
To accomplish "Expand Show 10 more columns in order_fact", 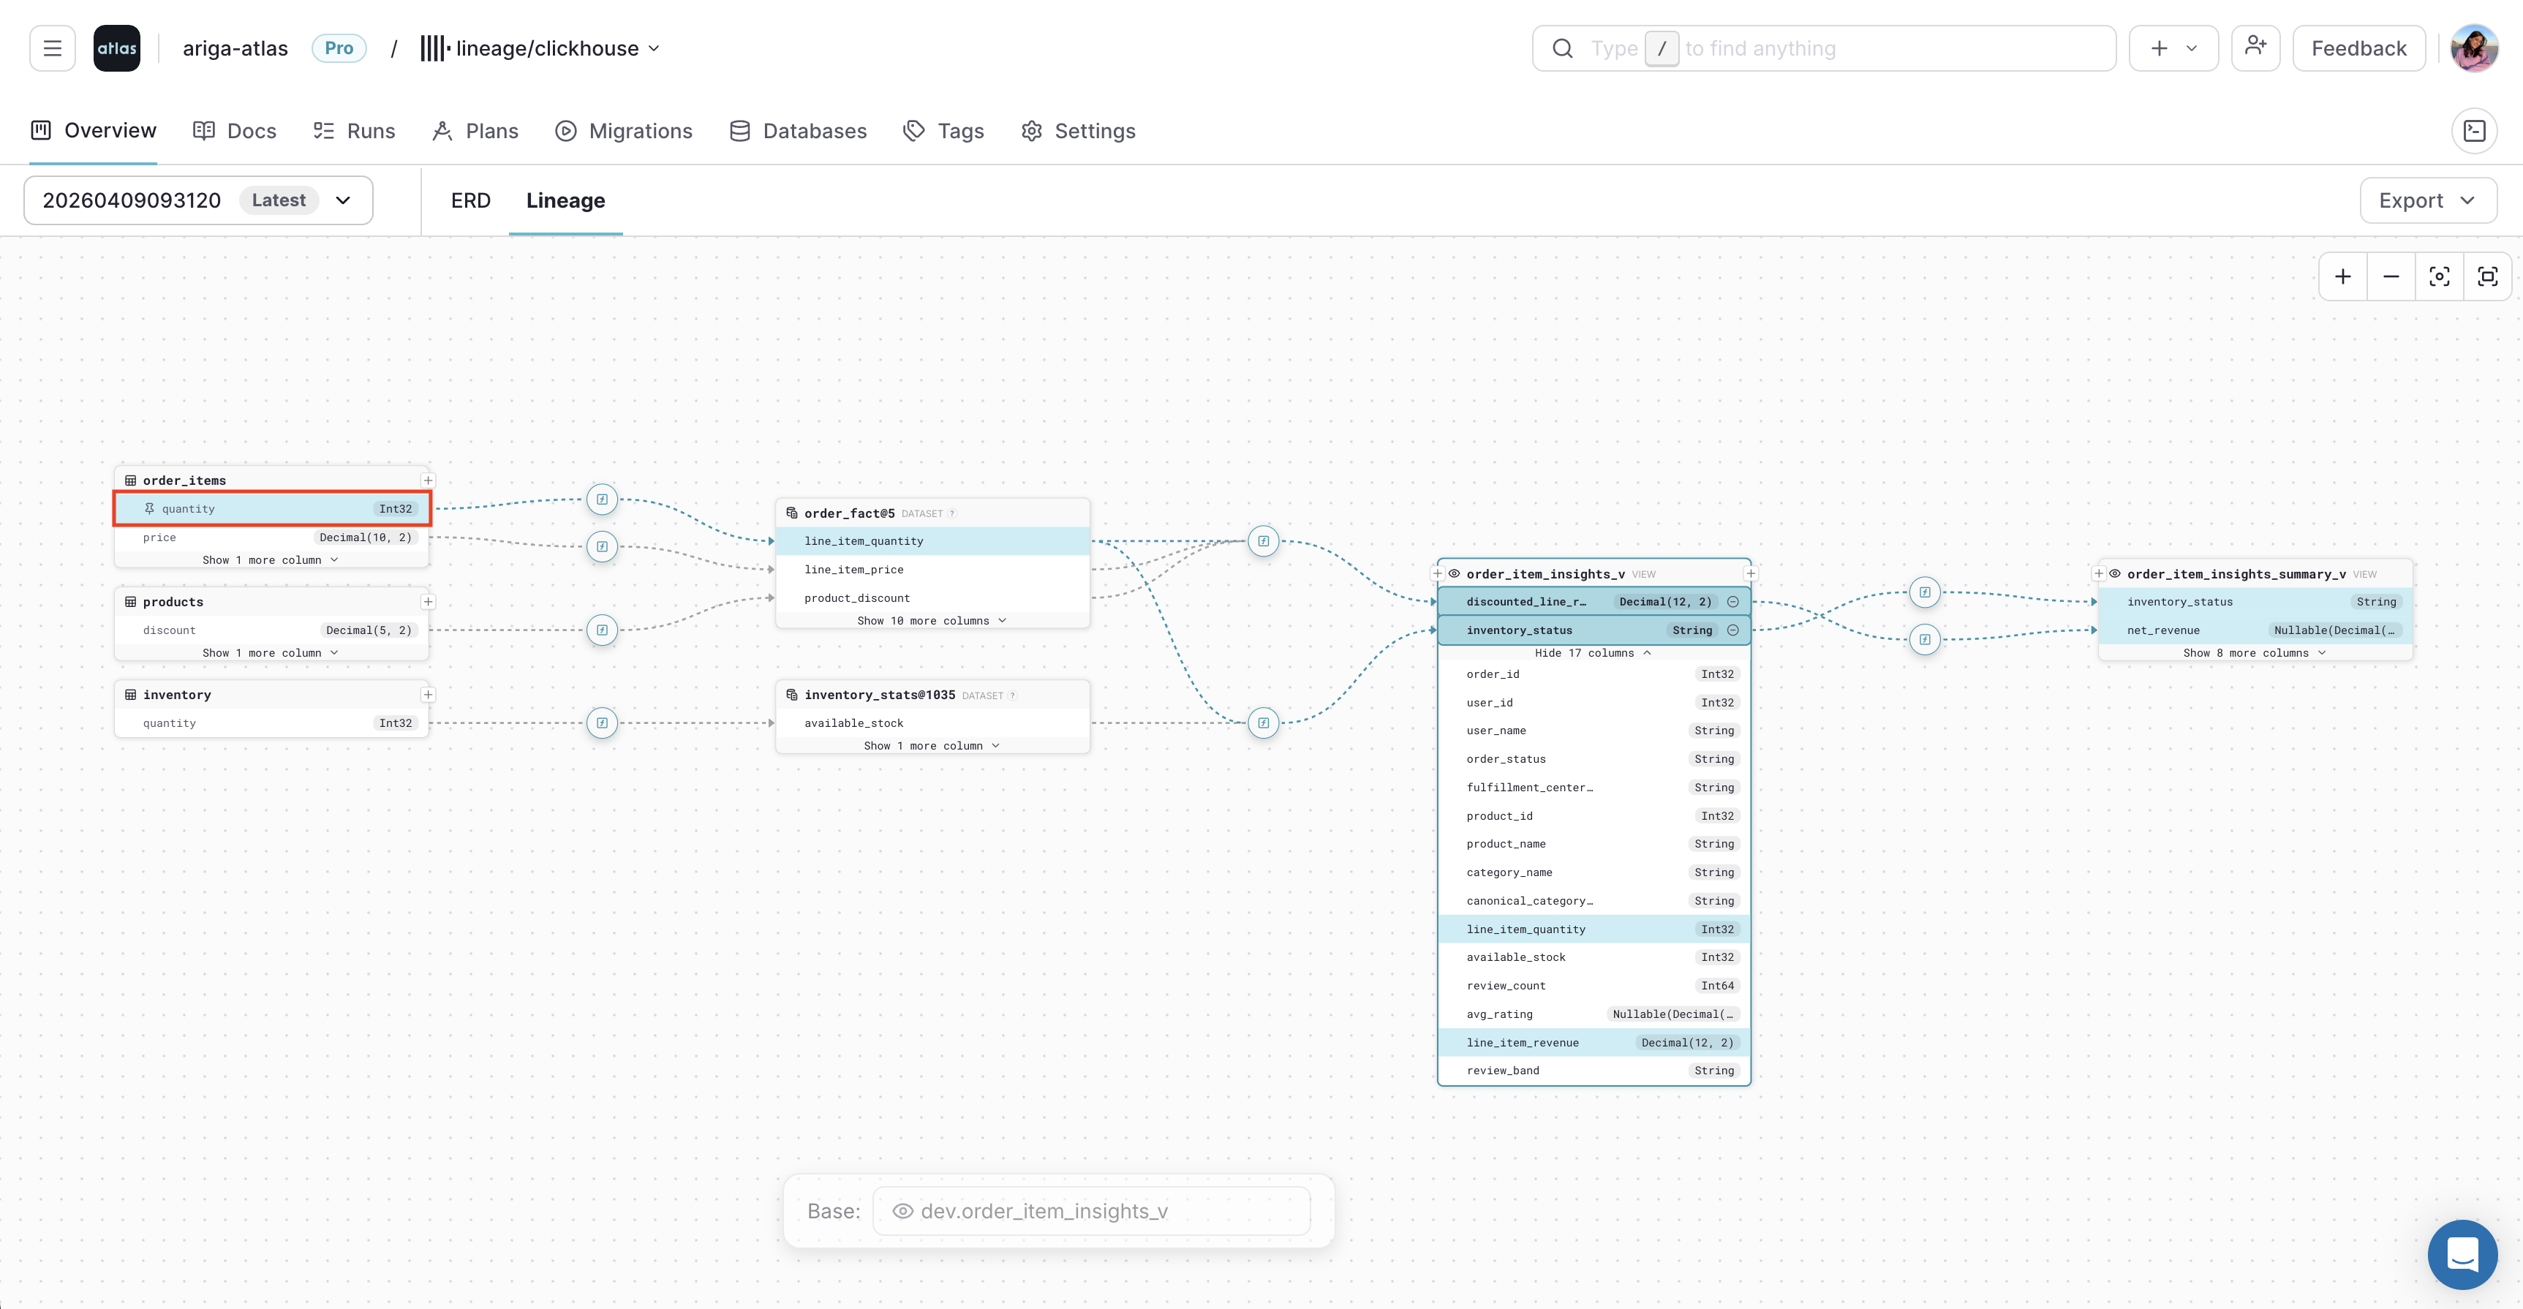I will coord(932,619).
